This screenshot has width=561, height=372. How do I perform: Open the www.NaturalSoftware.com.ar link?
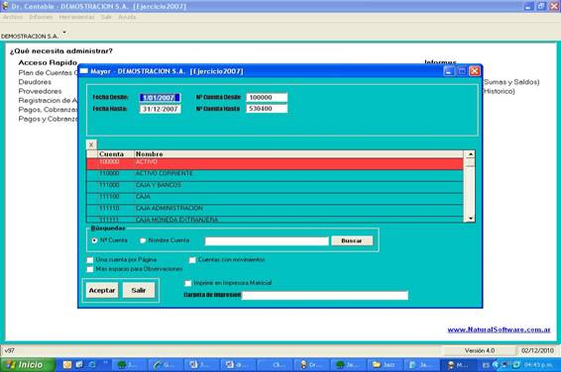pyautogui.click(x=499, y=329)
